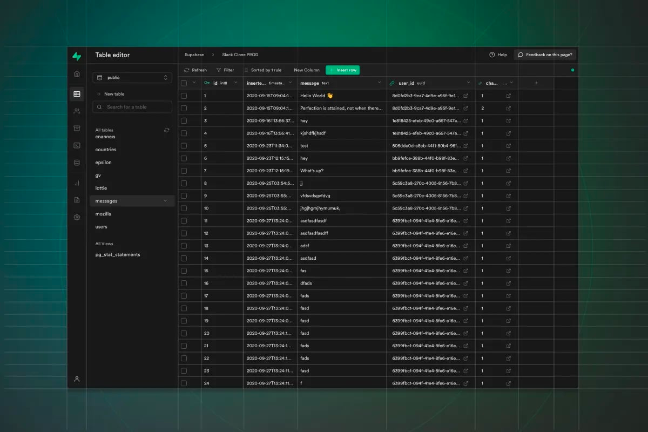Open the Settings gear icon
648x432 pixels.
point(77,217)
